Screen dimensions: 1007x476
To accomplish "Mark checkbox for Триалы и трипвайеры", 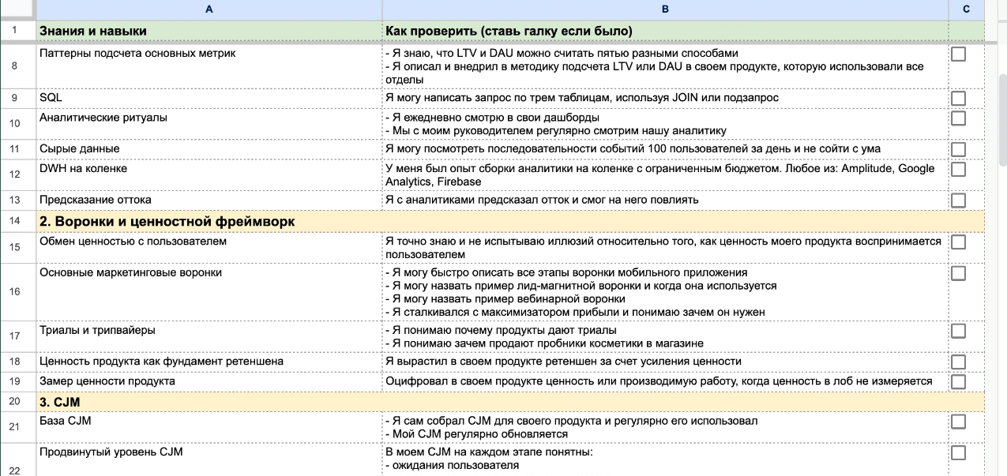I will tap(958, 330).
